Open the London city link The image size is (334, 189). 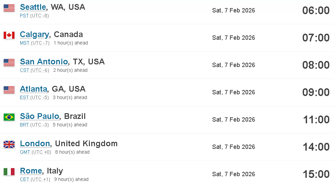coord(35,144)
